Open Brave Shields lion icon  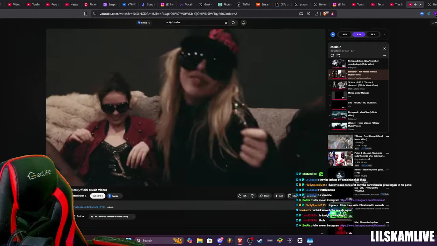point(325,14)
